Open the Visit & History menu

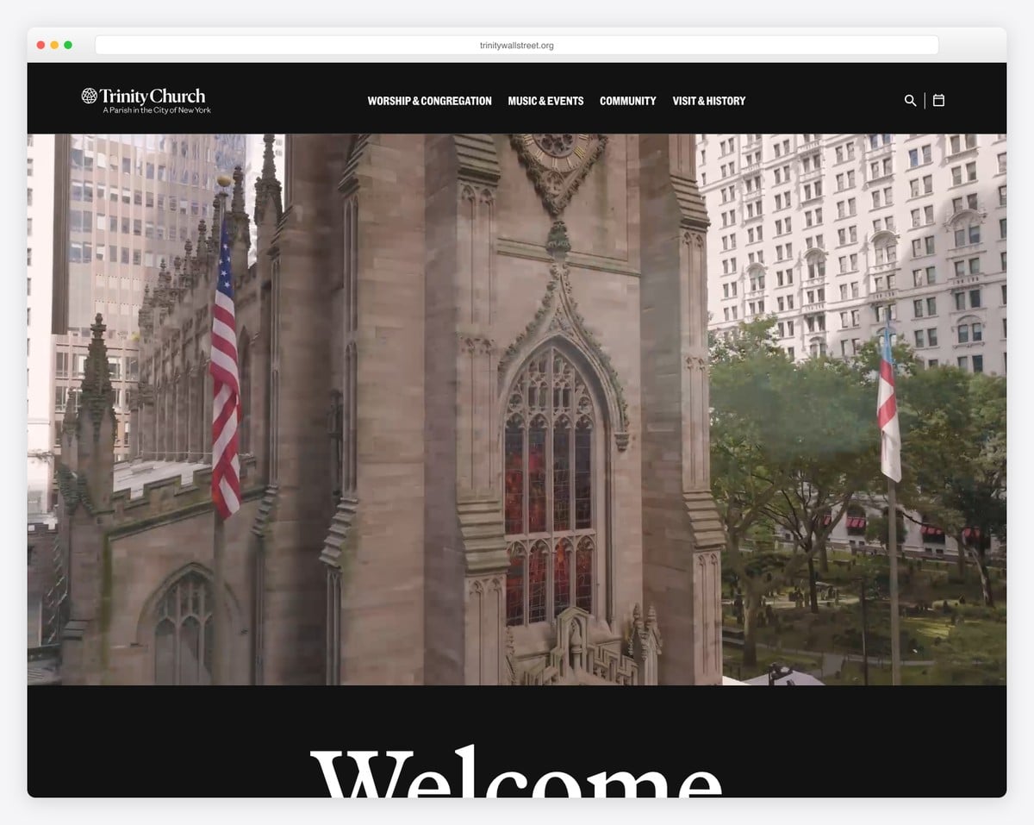click(708, 101)
